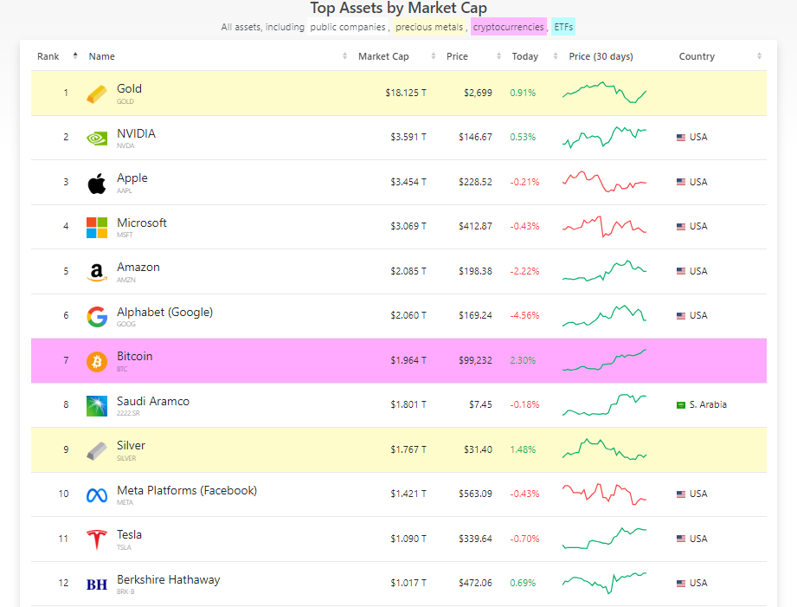Click the Gold bar icon

pyautogui.click(x=97, y=94)
